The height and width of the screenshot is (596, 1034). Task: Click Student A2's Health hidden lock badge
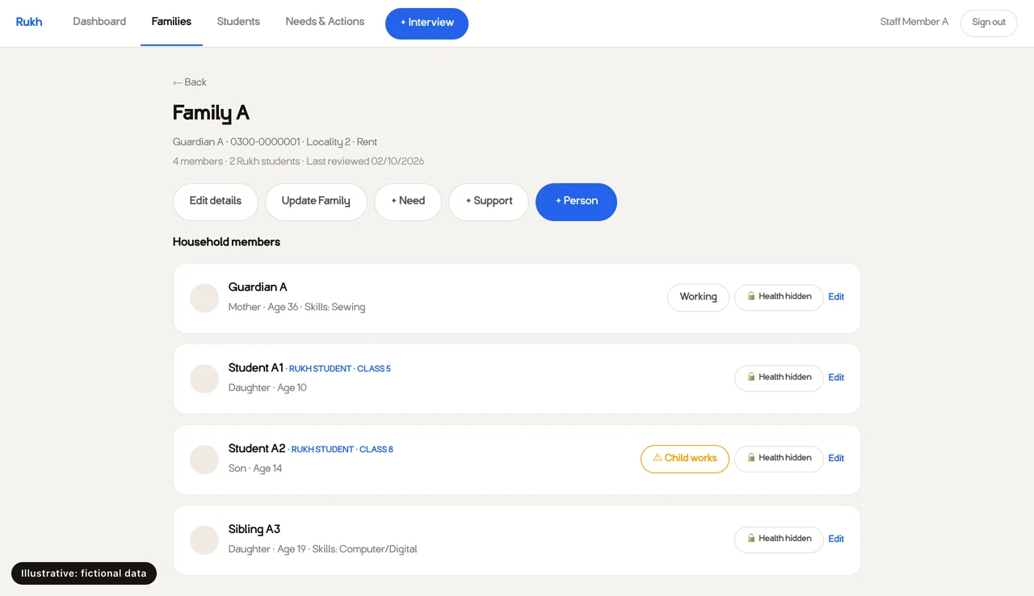779,459
